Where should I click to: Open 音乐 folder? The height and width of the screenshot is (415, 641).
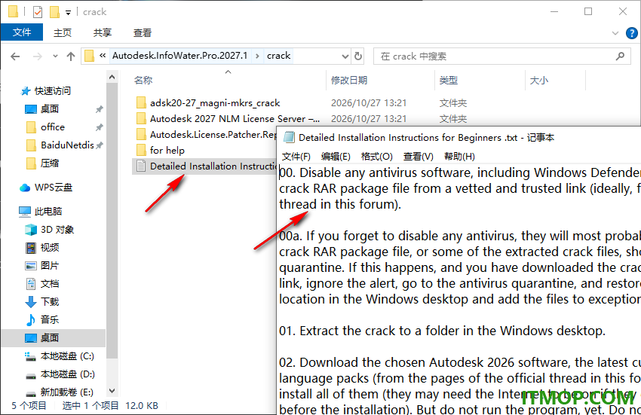tap(50, 320)
